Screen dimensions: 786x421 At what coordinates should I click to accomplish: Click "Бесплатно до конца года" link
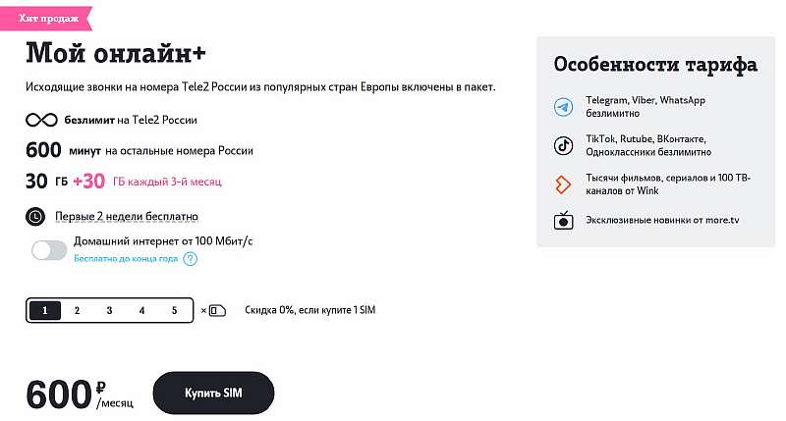[126, 259]
